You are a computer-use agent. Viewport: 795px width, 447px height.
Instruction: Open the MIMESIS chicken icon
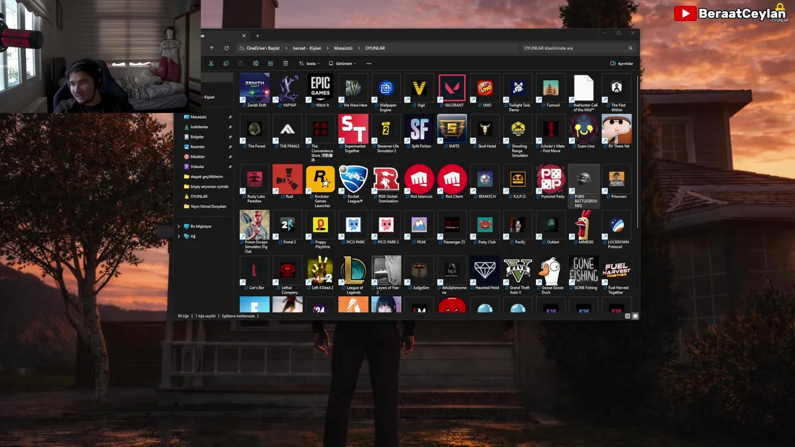[584, 225]
